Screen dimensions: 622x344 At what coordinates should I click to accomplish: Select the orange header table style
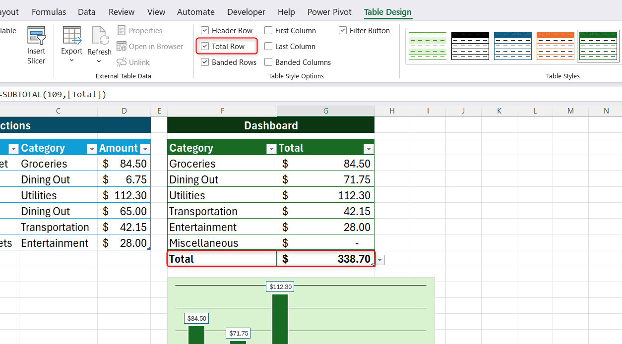point(556,46)
